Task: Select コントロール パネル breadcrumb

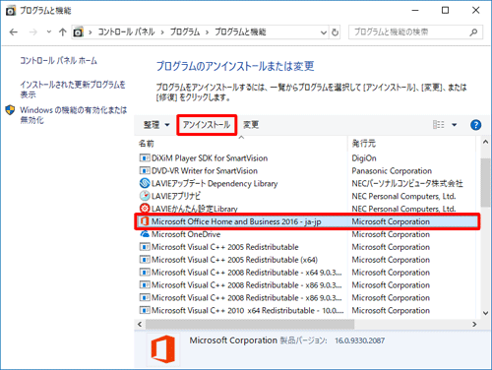Action: pyautogui.click(x=126, y=31)
